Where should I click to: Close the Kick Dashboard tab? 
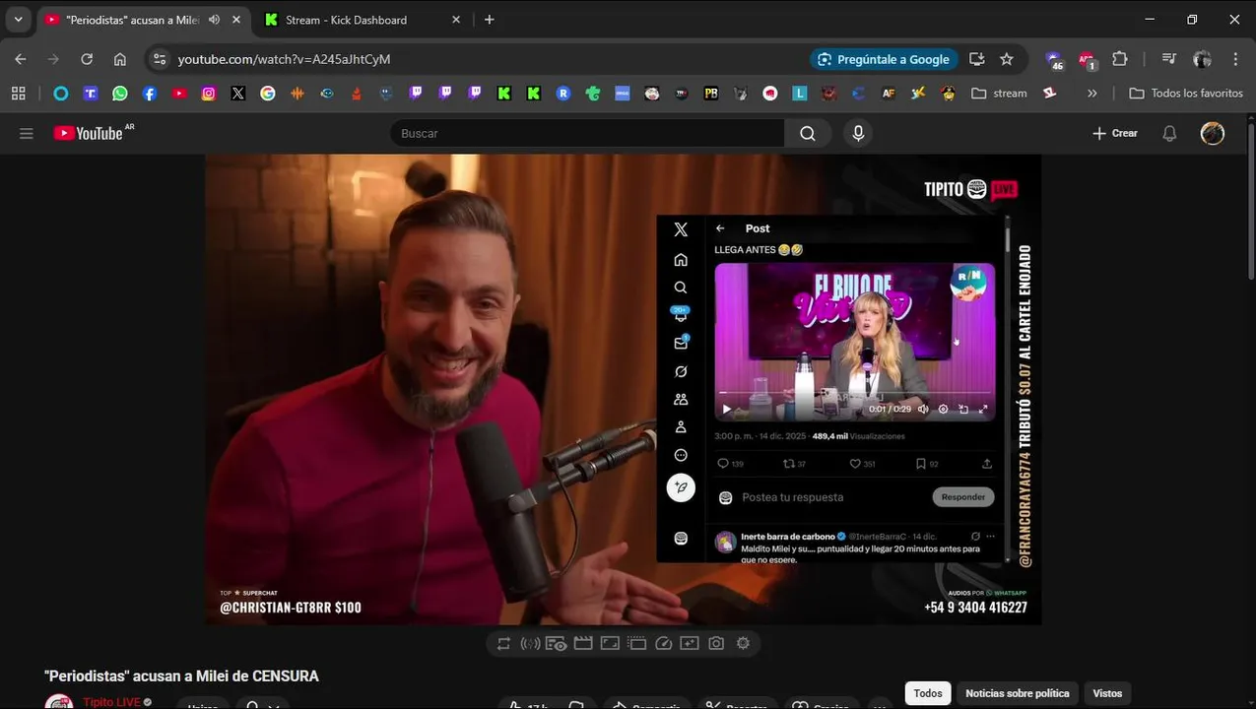click(455, 20)
